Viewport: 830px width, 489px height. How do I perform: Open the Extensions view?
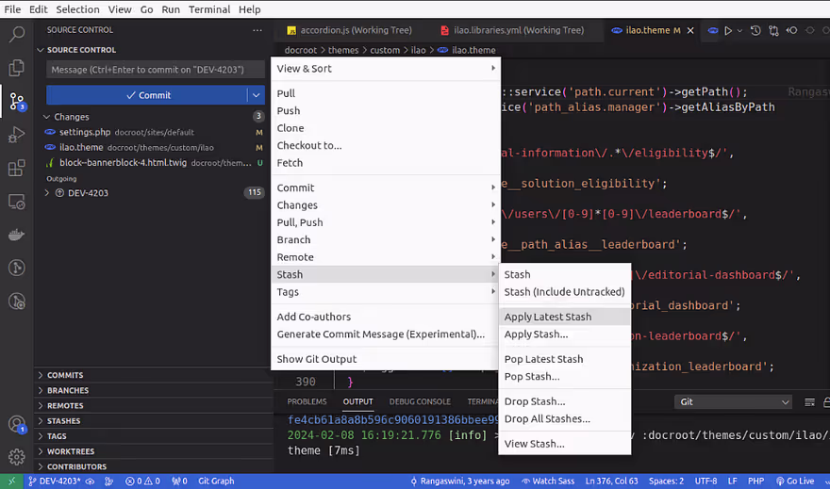16,168
